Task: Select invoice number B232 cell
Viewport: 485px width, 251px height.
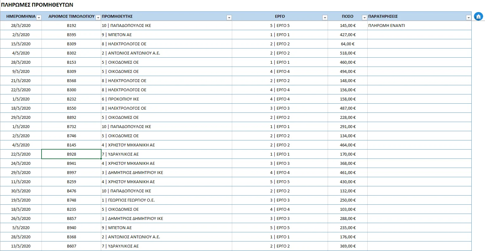Action: pos(71,99)
